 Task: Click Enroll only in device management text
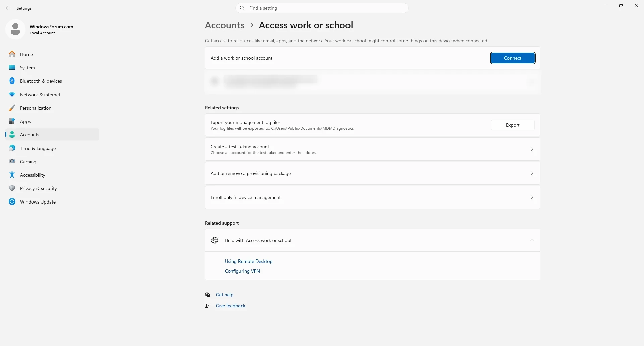pyautogui.click(x=246, y=197)
